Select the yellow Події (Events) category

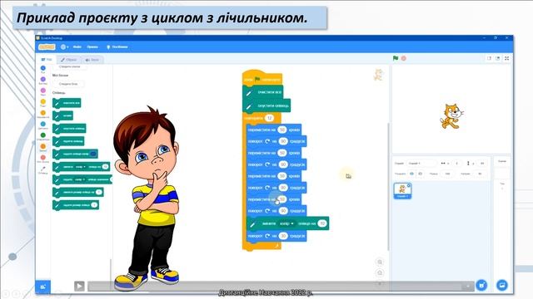pos(42,103)
